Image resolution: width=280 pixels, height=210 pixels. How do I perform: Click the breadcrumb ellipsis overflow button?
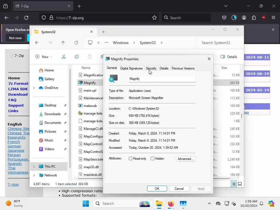(x=106, y=42)
